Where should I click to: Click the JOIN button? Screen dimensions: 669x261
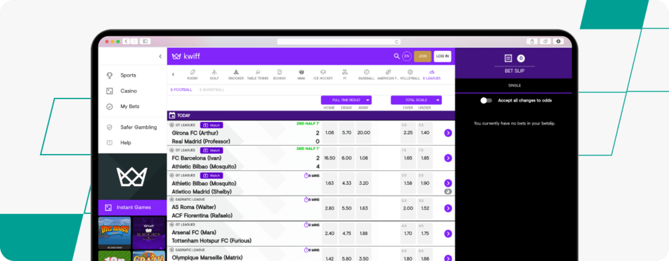pyautogui.click(x=423, y=56)
